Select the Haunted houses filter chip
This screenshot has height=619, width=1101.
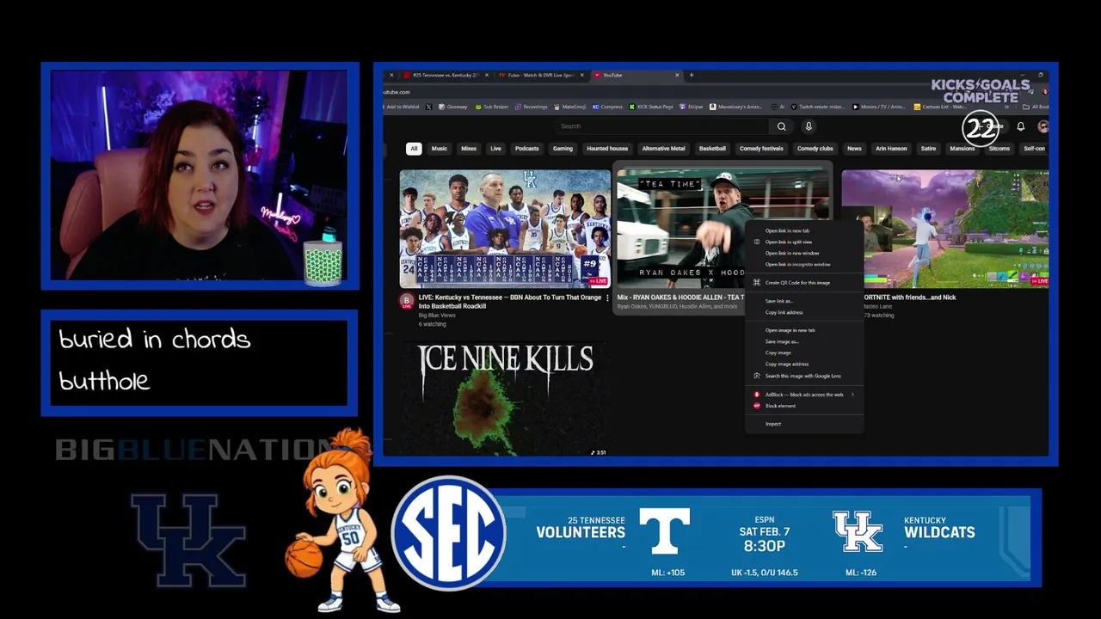click(x=607, y=149)
